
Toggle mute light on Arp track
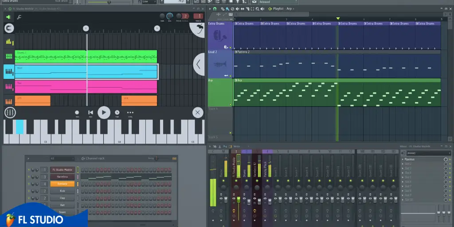pos(231,104)
